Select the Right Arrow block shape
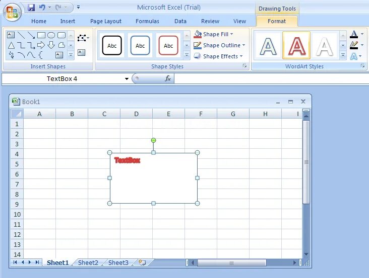The image size is (369, 278). [x=41, y=45]
